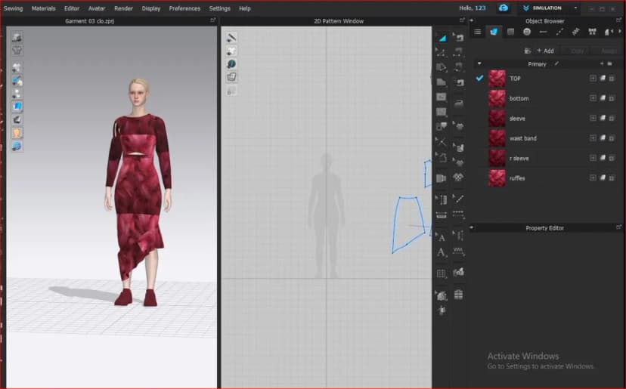Select the waist band fabric row

tap(547, 138)
